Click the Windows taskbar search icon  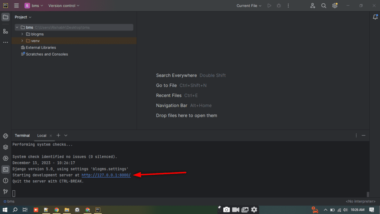15,210
